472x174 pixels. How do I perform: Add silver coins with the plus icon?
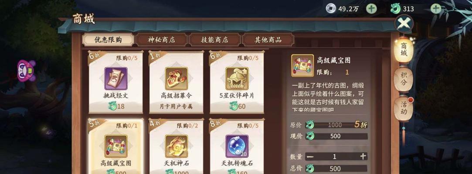(371, 9)
